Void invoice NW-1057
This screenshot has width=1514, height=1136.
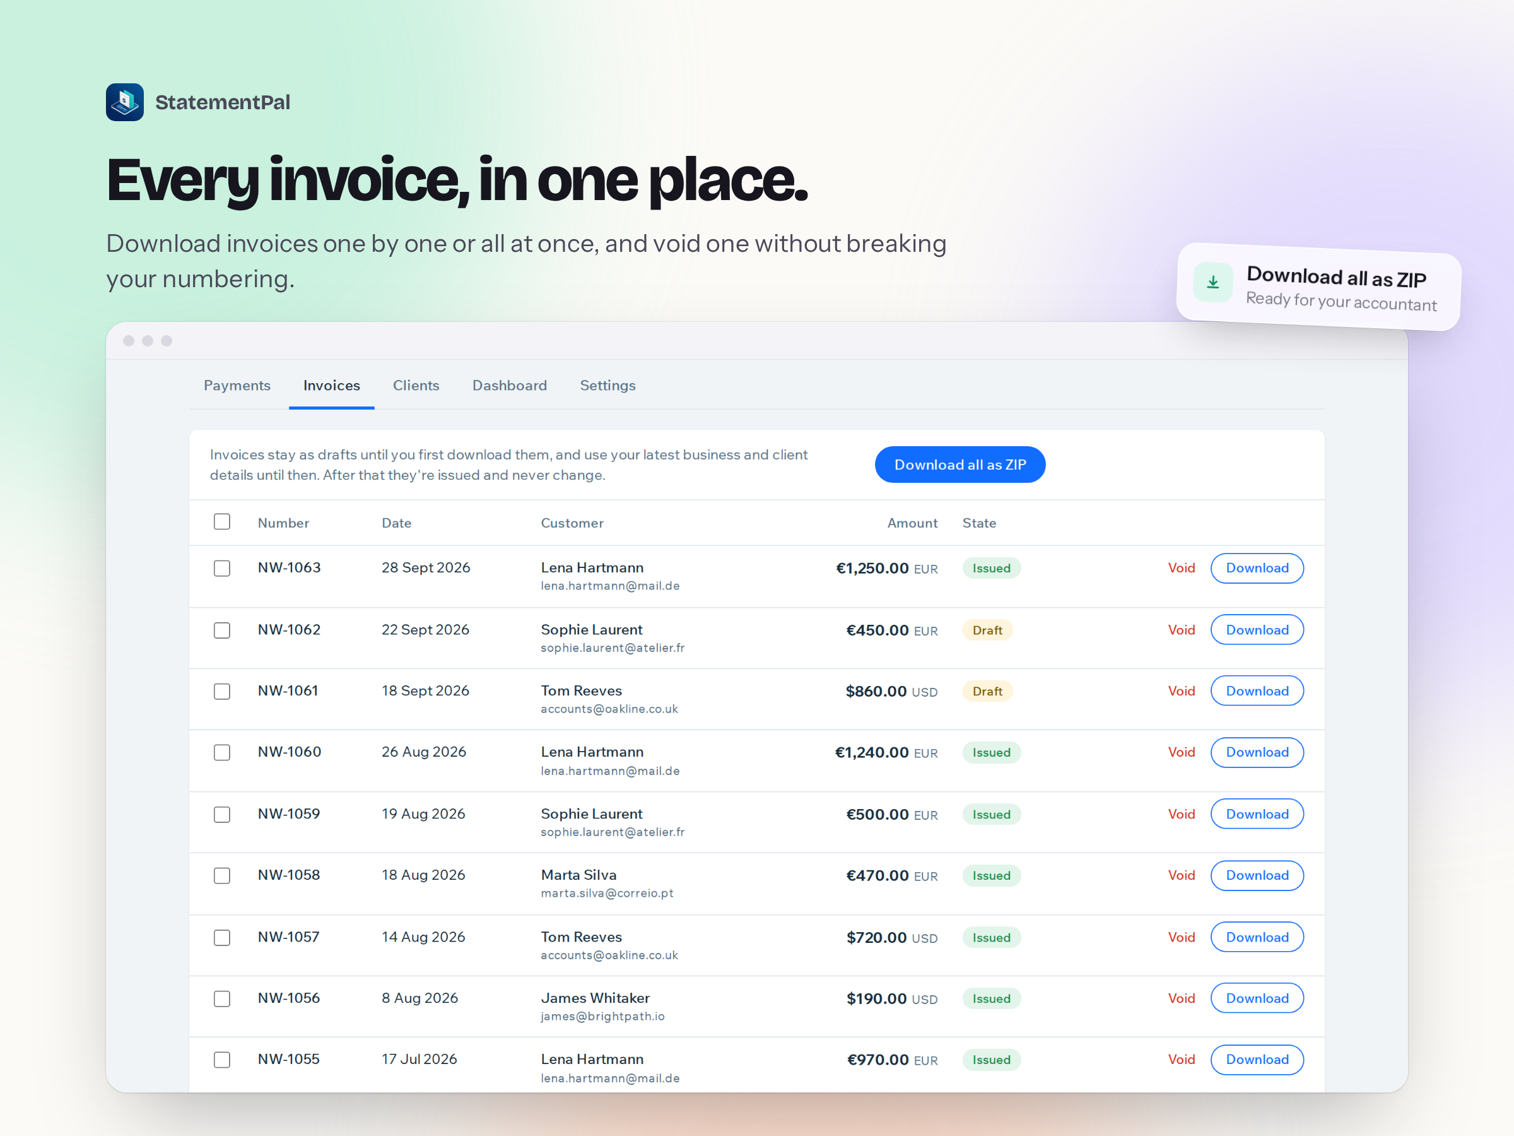(1182, 937)
